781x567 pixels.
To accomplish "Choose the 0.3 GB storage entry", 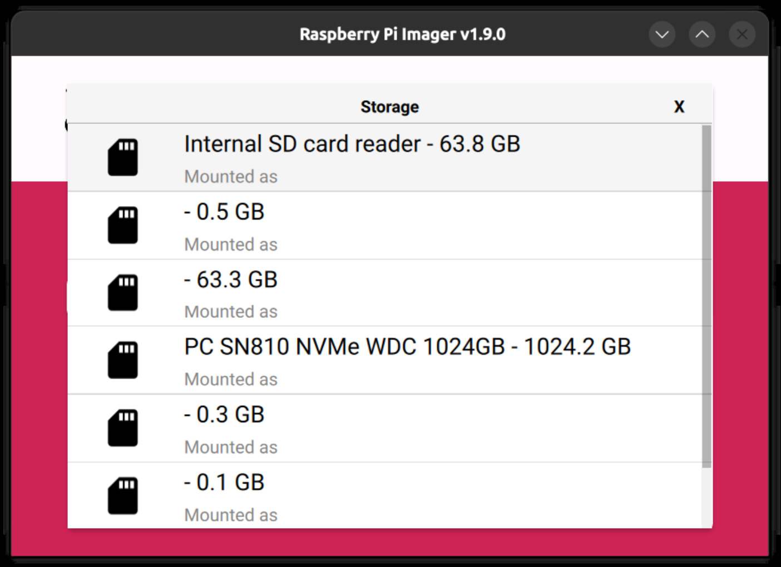I will [224, 415].
